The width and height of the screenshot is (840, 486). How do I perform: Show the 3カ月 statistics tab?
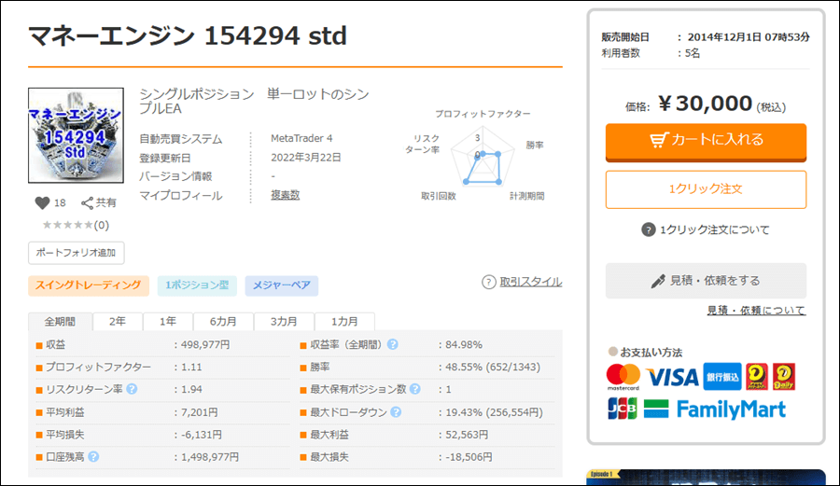(285, 321)
